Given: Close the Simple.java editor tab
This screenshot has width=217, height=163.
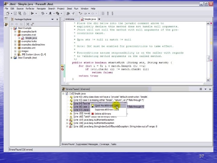Looking at the screenshot, I should (99, 19).
